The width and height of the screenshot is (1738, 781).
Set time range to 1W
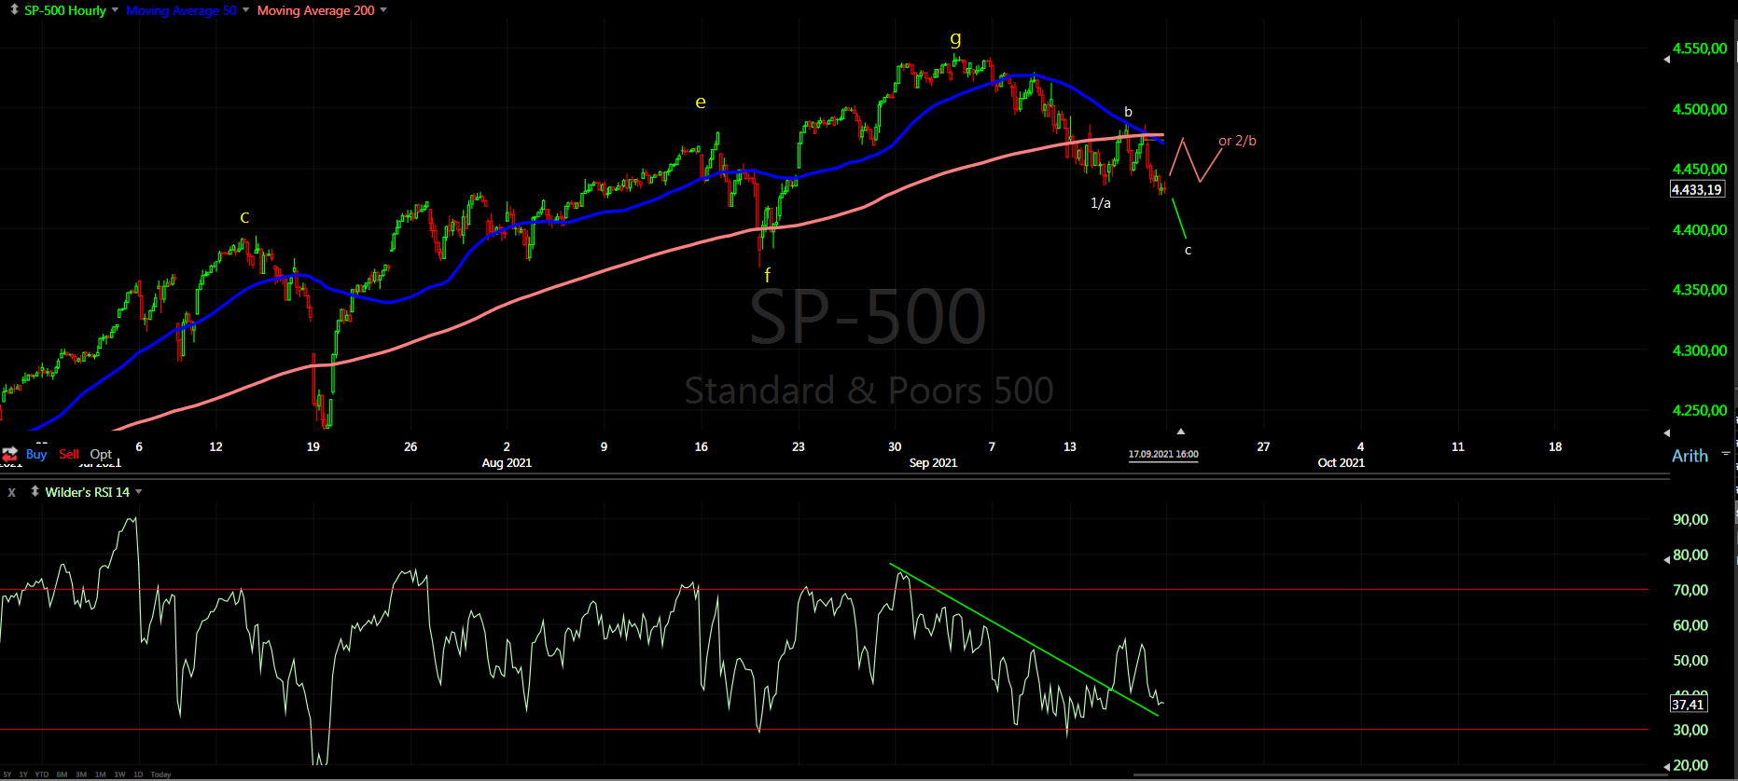coord(119,774)
